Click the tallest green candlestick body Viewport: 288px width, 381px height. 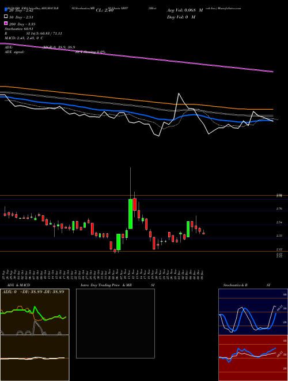130,214
